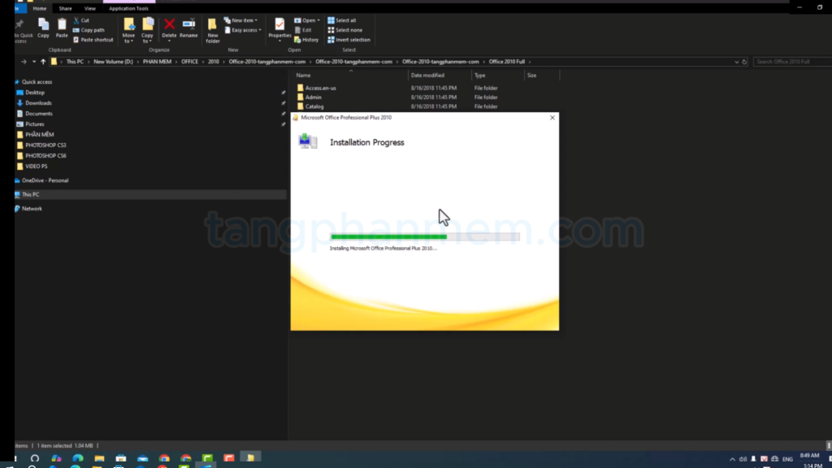Click Select none in the ribbon
This screenshot has height=468, width=832.
pyautogui.click(x=344, y=30)
